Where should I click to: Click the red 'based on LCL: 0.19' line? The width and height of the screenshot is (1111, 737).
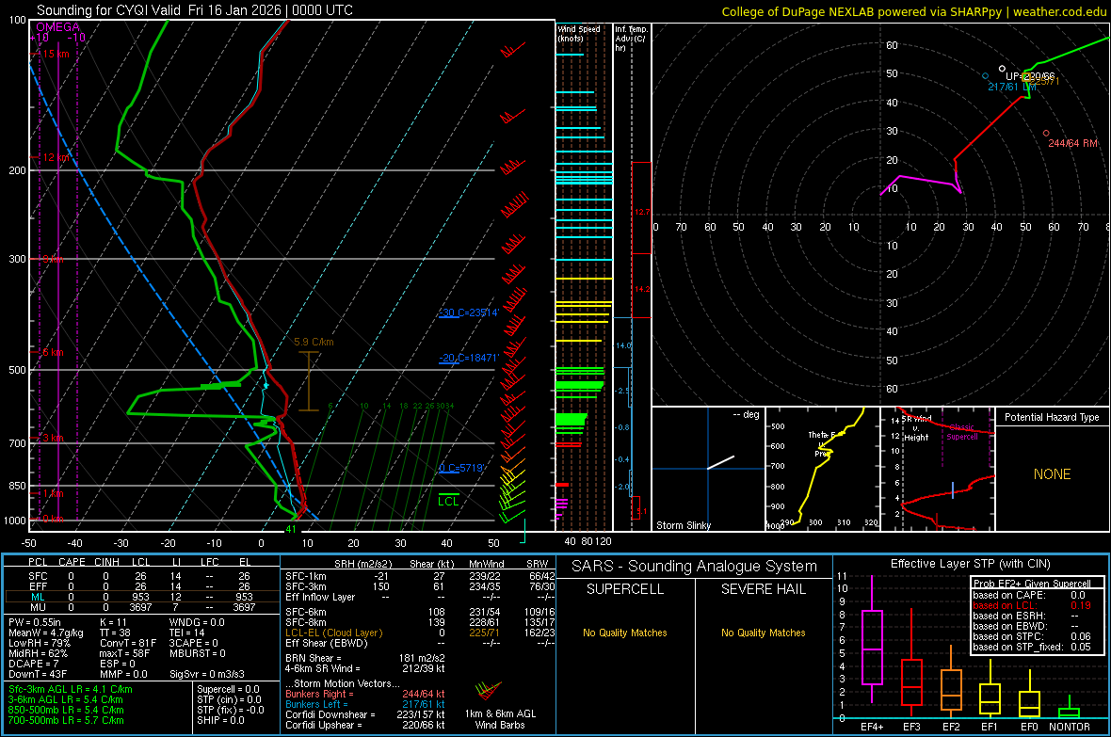[x=1032, y=605]
